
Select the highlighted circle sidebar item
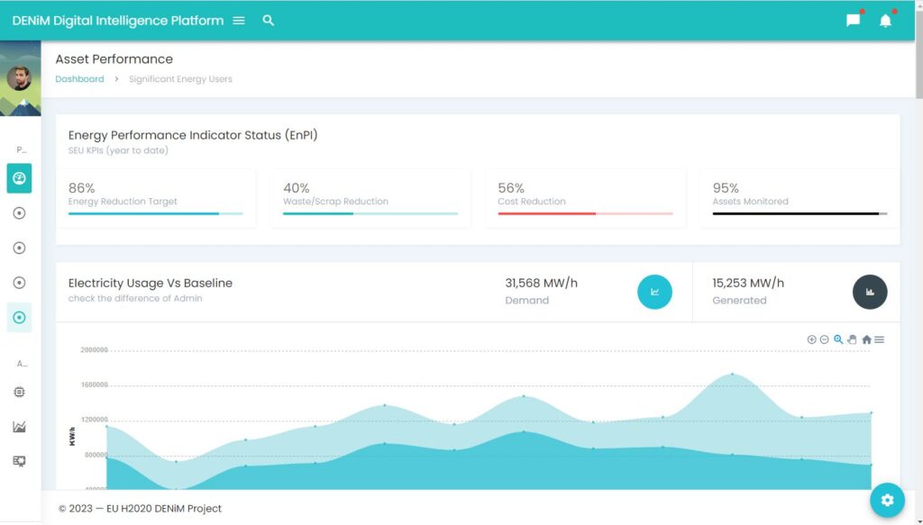pyautogui.click(x=19, y=317)
